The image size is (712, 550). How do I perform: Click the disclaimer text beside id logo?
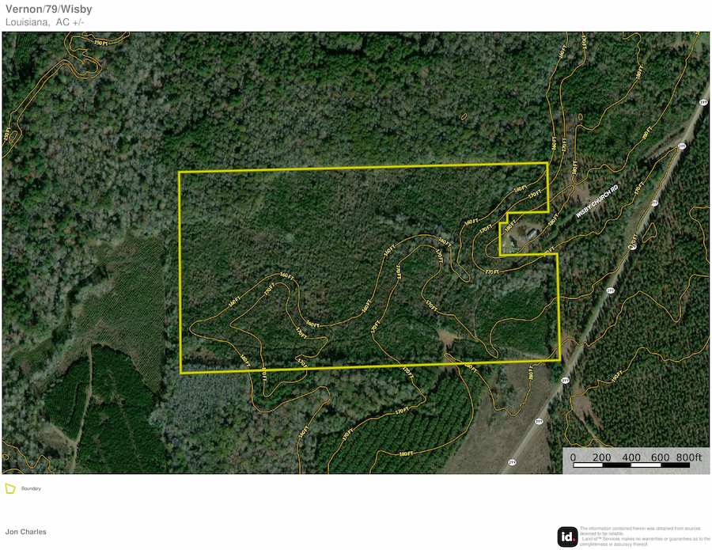(x=645, y=536)
